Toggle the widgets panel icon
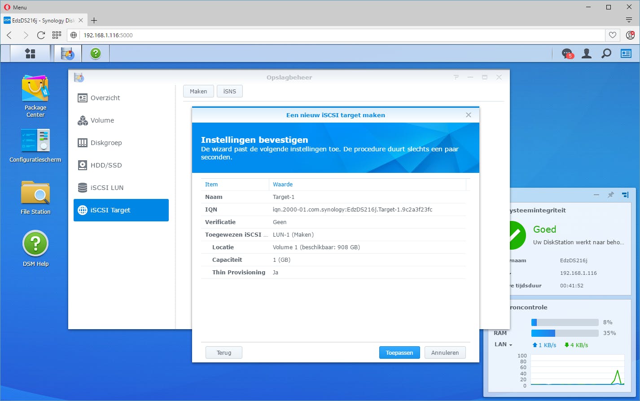 point(626,54)
